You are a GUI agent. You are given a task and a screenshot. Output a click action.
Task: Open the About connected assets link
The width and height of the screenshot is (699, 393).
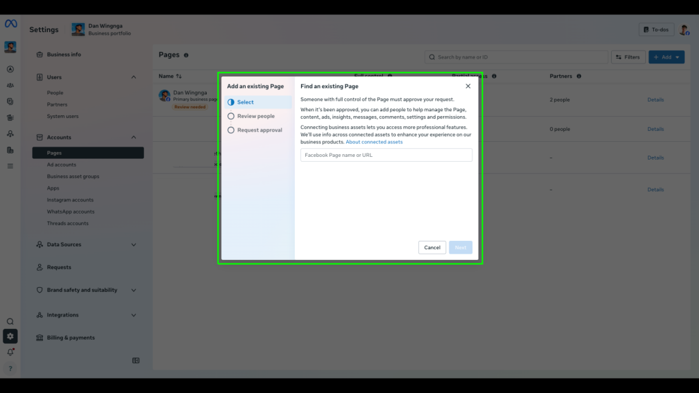click(374, 142)
